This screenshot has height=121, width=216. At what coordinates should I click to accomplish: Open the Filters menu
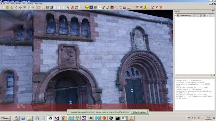point(12,4)
